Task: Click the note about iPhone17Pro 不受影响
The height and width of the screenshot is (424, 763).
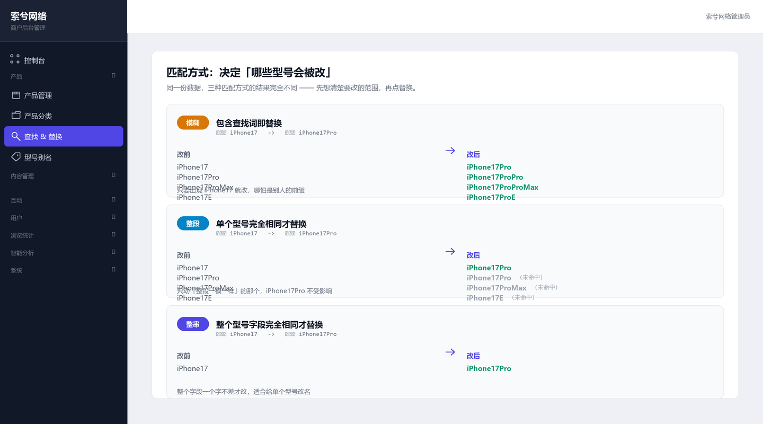Action: [254, 291]
